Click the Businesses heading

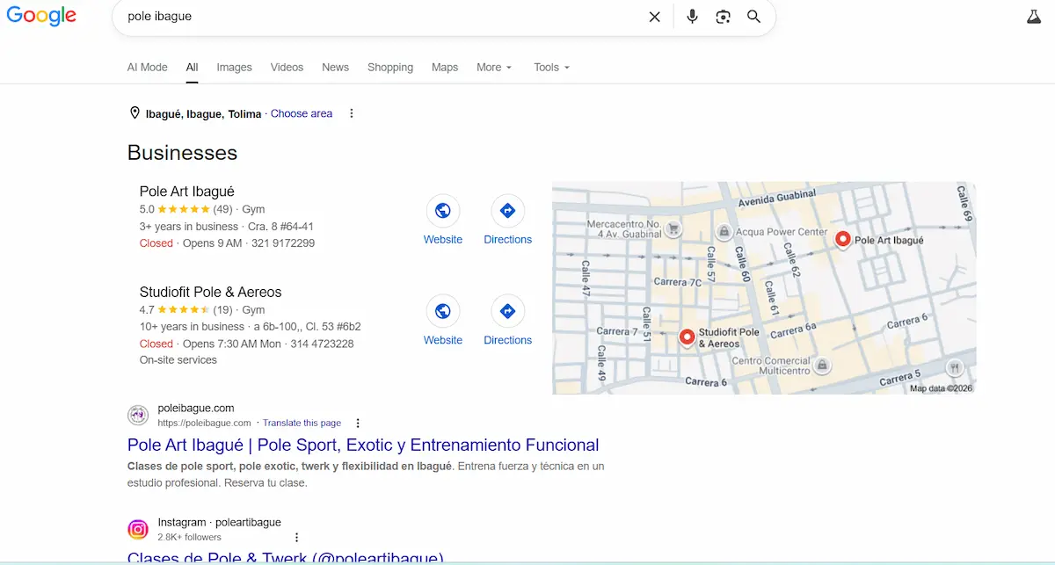click(182, 153)
